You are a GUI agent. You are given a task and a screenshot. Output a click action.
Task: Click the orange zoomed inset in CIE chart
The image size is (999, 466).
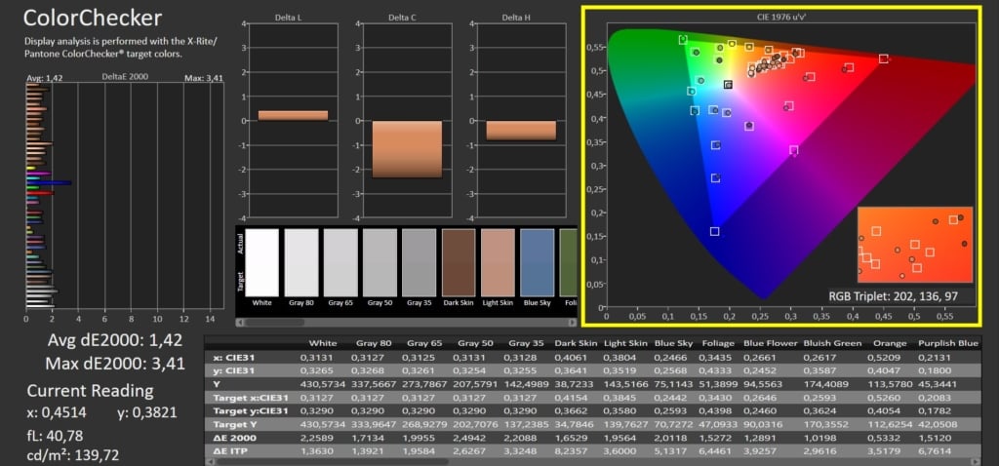tap(915, 245)
